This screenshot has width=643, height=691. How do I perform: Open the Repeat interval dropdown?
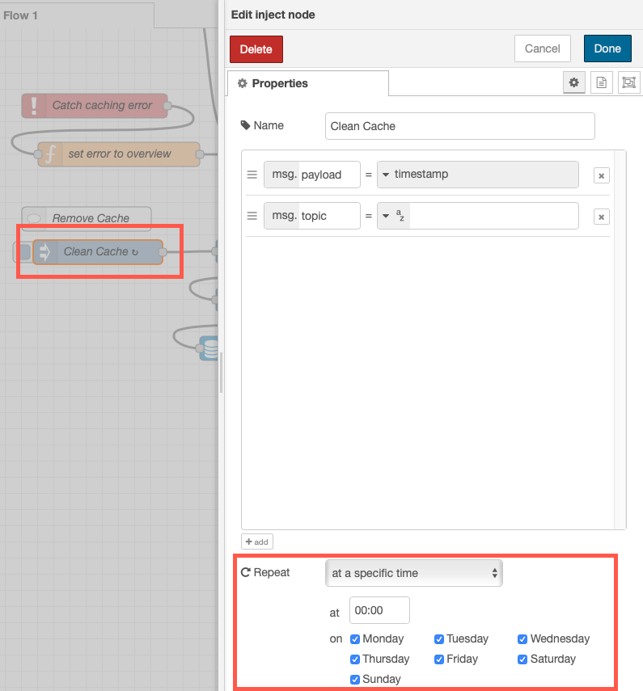pos(413,573)
